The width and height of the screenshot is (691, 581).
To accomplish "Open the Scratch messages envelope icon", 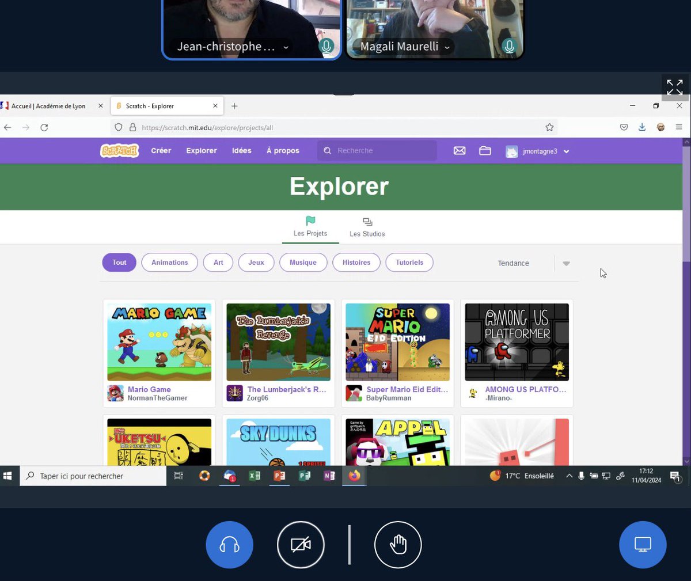I will [460, 151].
